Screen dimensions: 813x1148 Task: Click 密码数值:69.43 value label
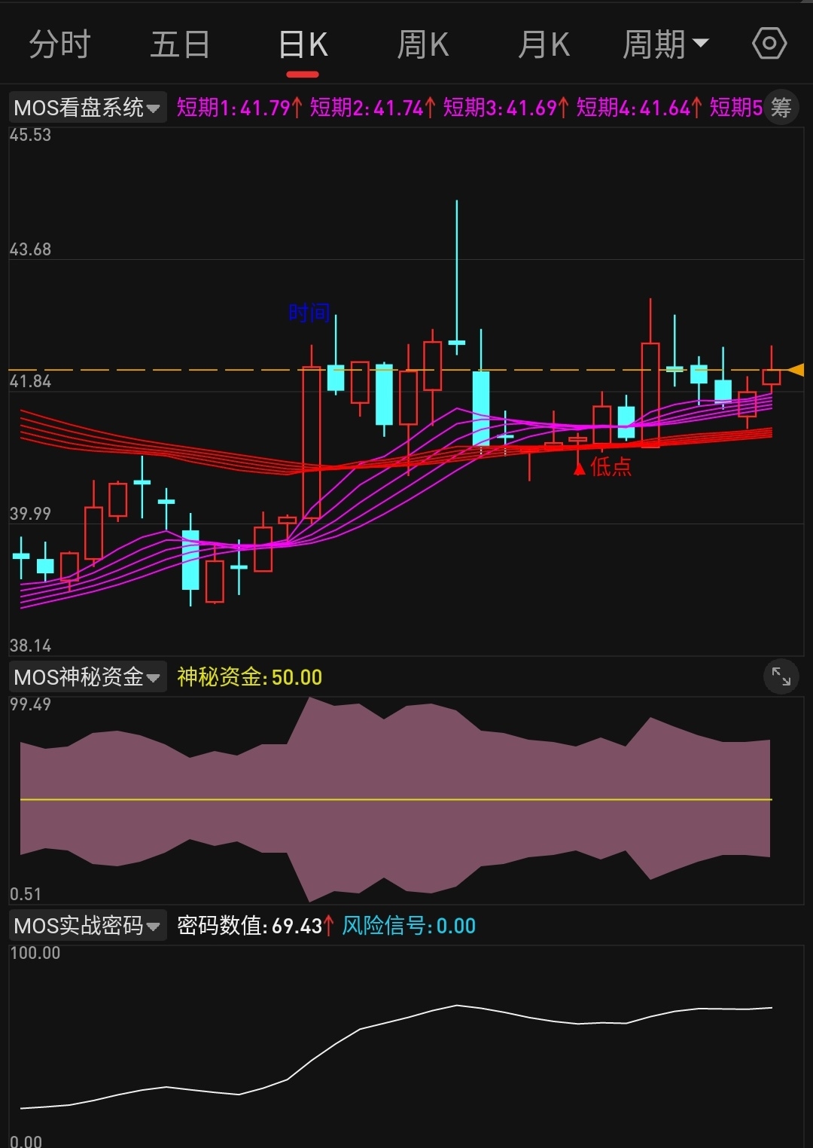255,925
